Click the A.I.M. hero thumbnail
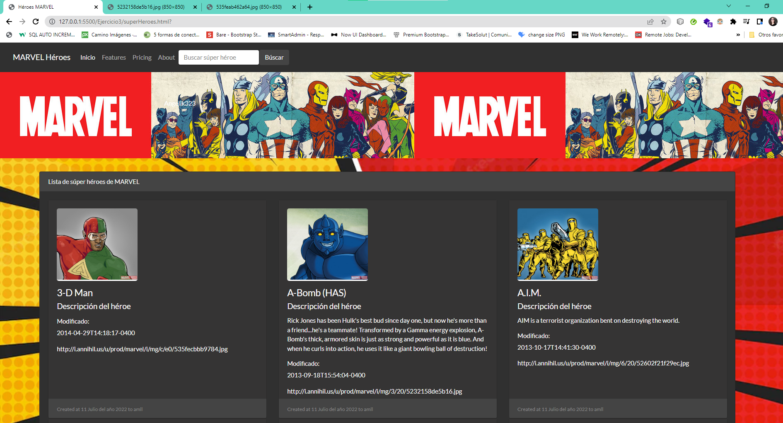Image resolution: width=783 pixels, height=423 pixels. click(558, 244)
